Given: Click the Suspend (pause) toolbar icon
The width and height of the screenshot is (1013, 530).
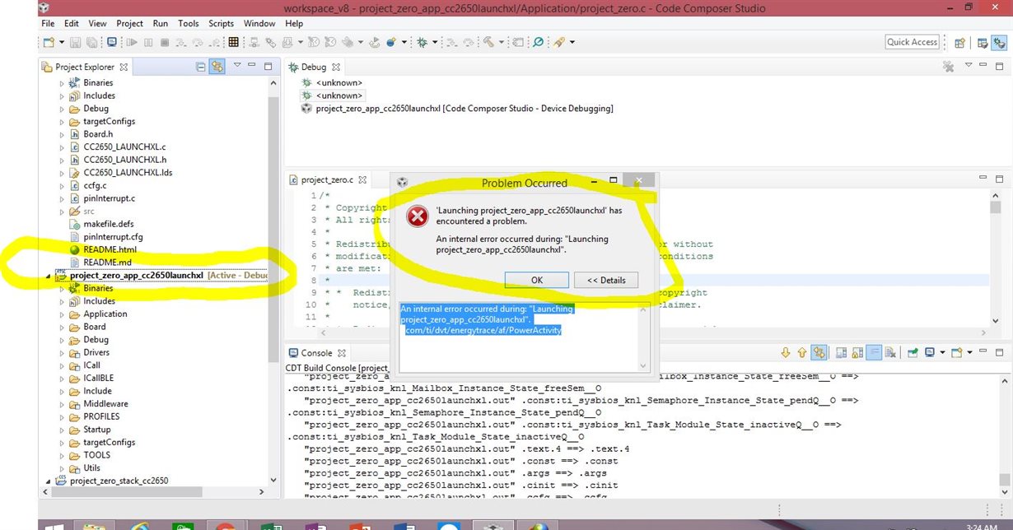Looking at the screenshot, I should [148, 42].
